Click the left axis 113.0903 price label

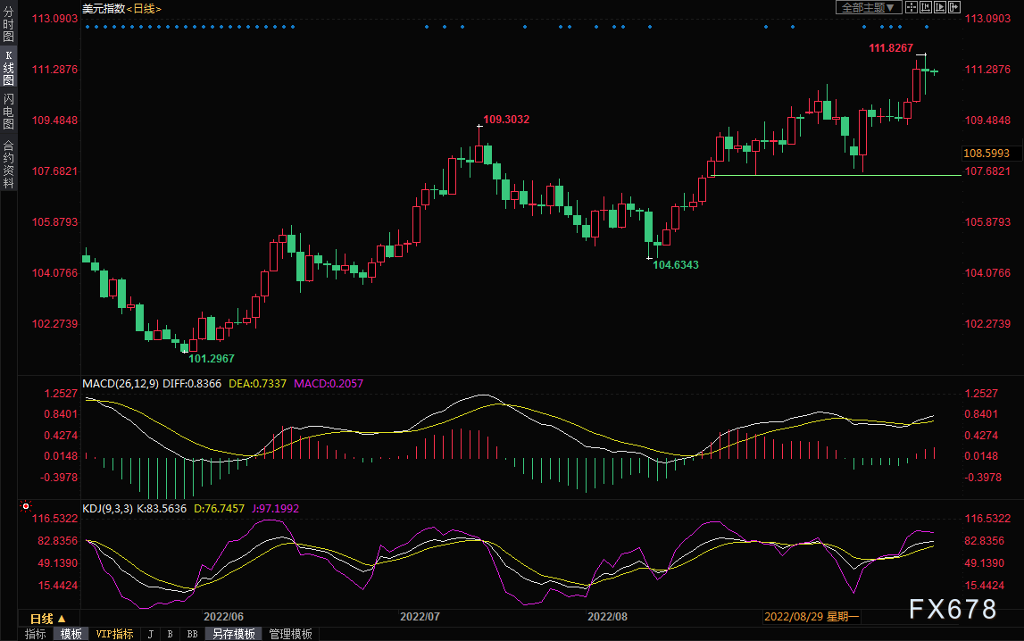[54, 18]
